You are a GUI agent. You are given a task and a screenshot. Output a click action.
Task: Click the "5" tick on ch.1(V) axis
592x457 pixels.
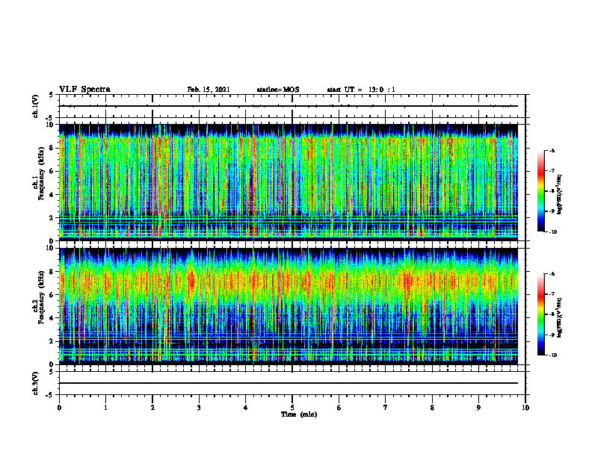coord(52,96)
